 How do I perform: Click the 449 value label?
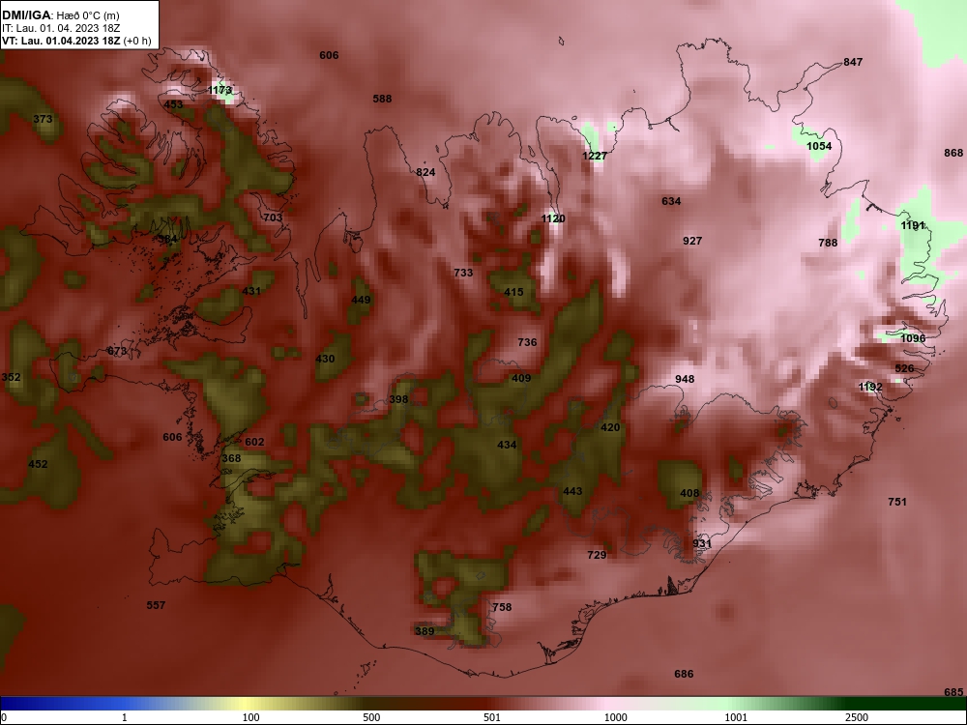[361, 301]
